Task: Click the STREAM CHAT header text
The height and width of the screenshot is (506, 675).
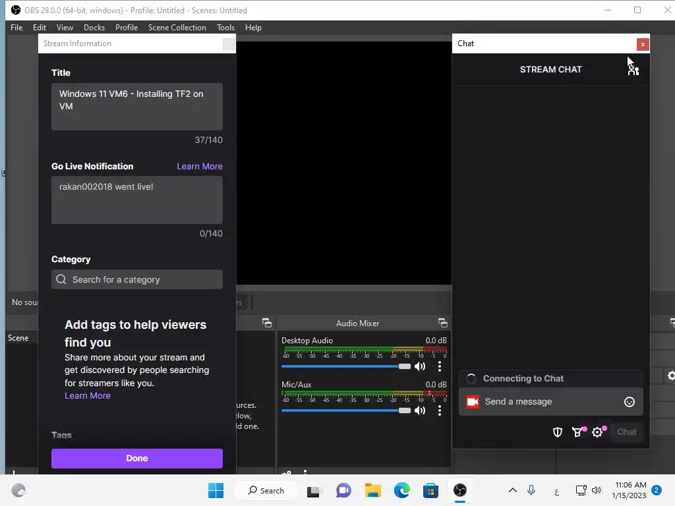Action: pyautogui.click(x=550, y=70)
